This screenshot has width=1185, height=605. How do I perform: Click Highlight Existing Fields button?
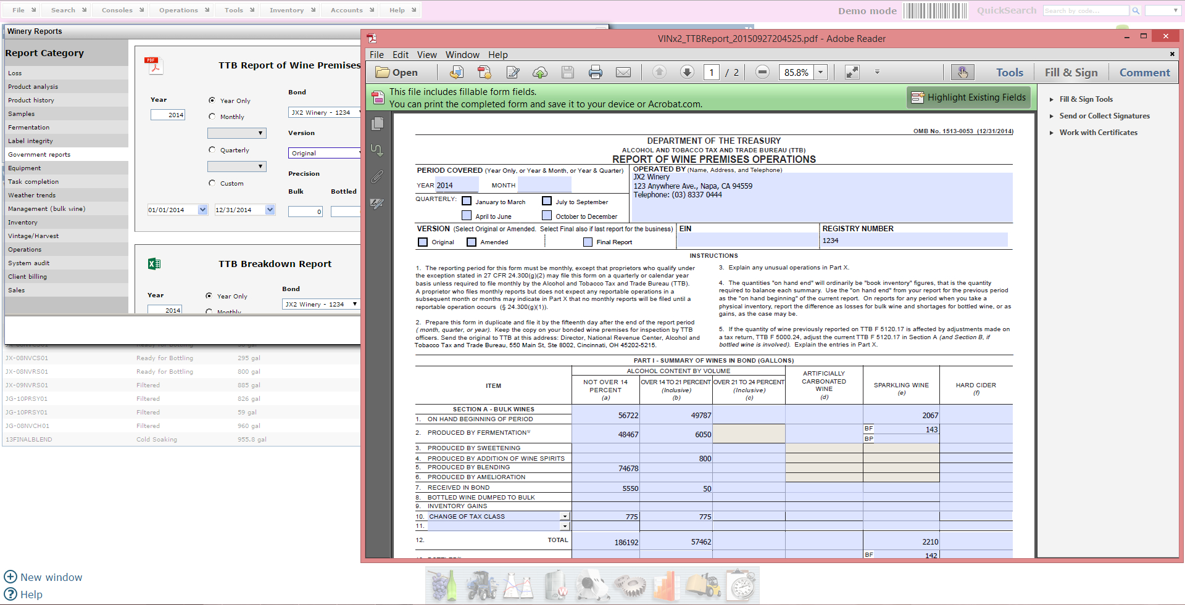969,97
